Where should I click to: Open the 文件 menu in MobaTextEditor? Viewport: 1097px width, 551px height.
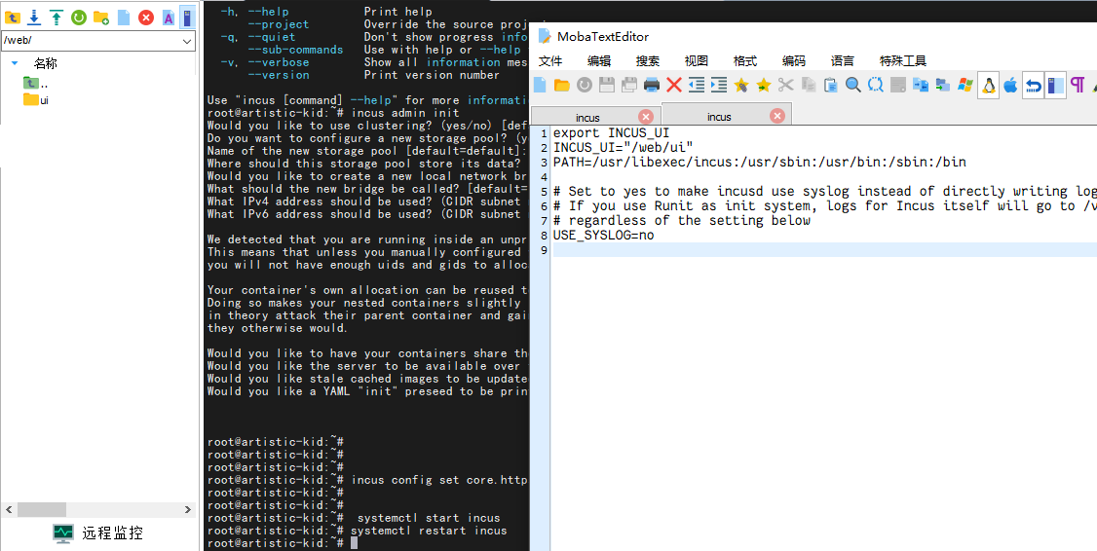(x=550, y=60)
